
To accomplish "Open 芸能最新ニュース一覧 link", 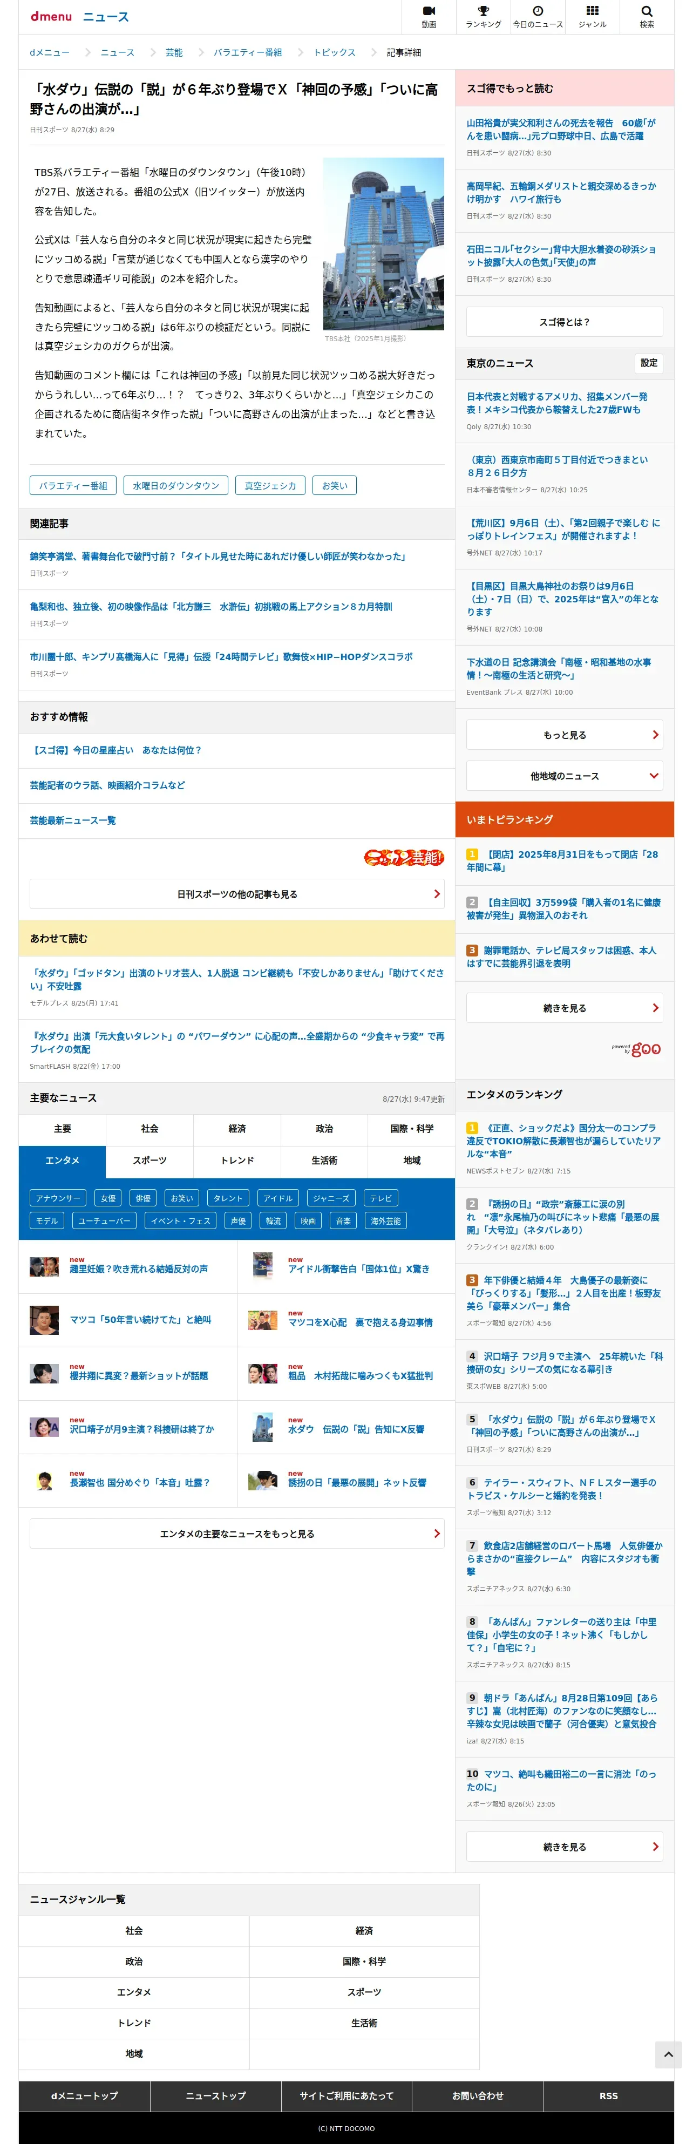I will click(73, 820).
